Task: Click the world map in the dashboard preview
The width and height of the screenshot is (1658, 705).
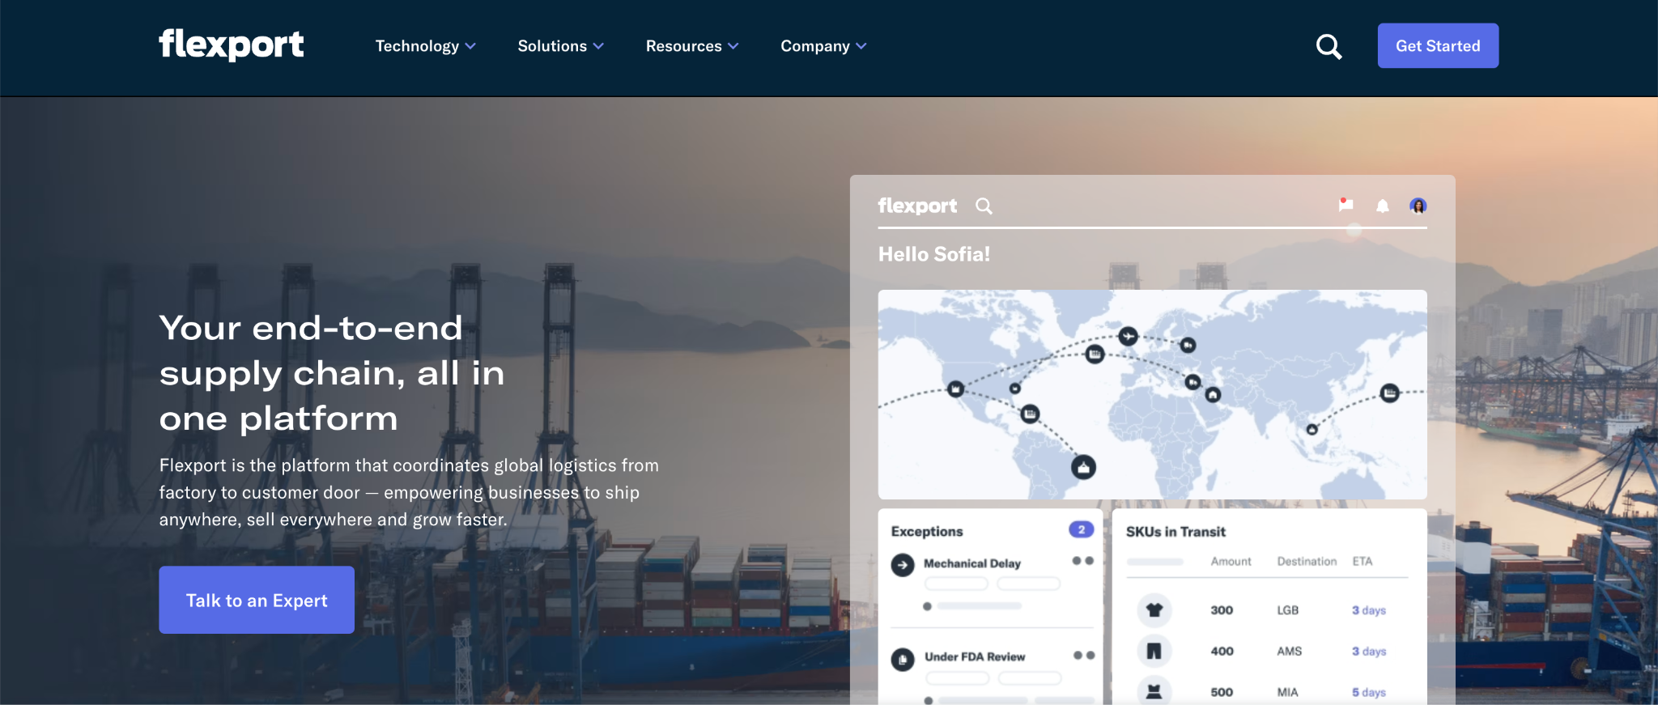Action: pos(1152,394)
